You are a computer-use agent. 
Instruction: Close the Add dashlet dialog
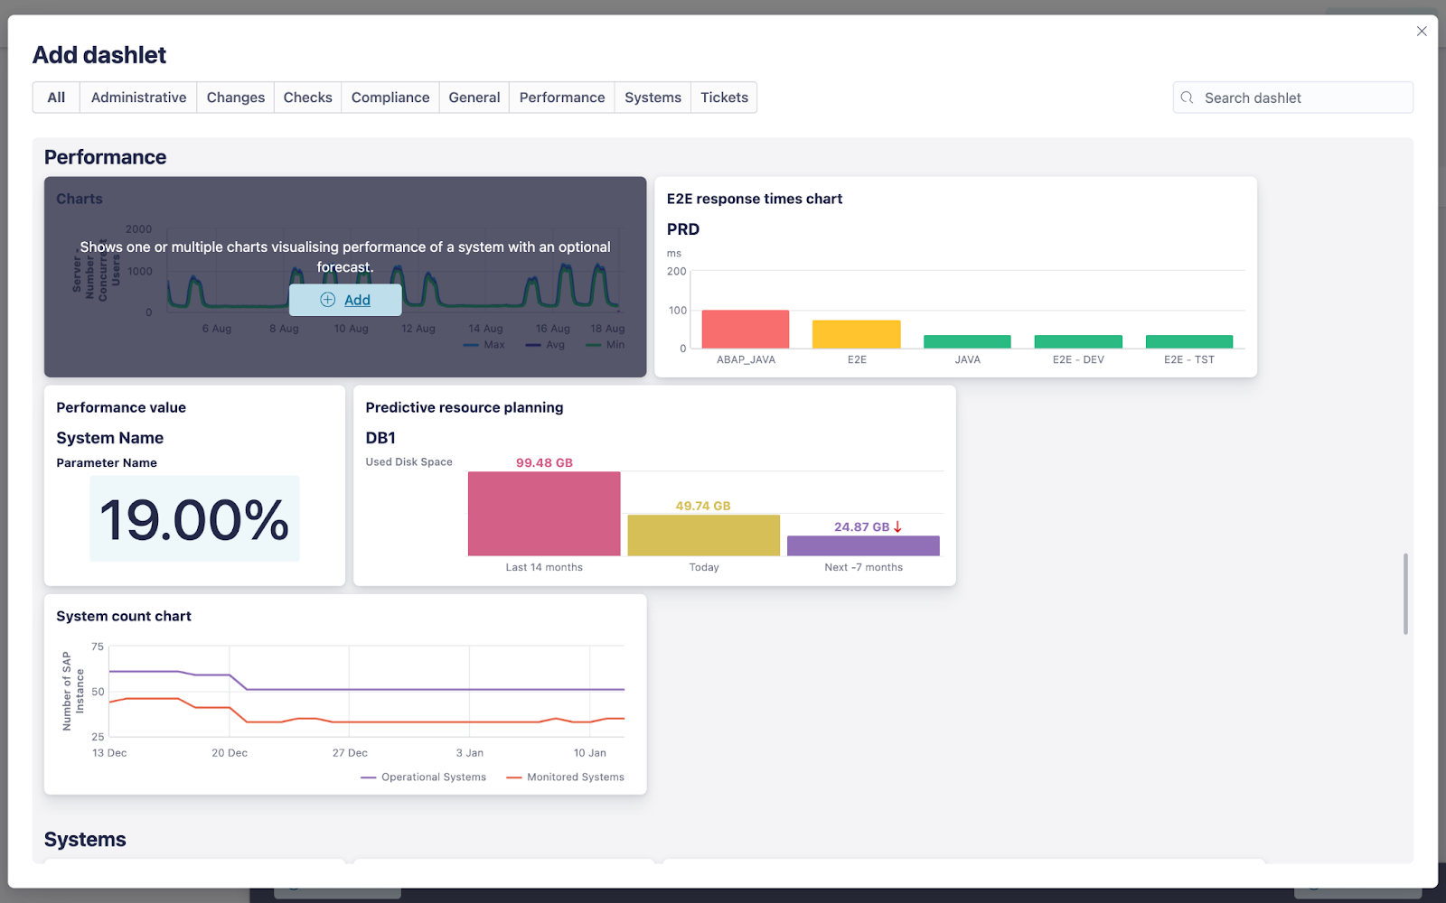pos(1421,31)
